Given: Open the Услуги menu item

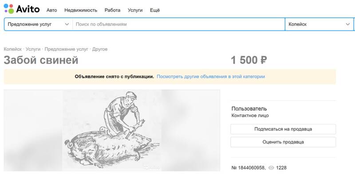Looking at the screenshot, I should click(x=135, y=10).
